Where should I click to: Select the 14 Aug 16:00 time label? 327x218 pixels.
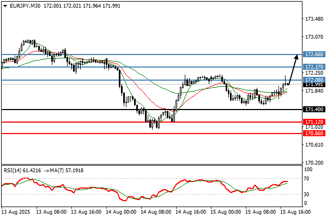point(191,212)
